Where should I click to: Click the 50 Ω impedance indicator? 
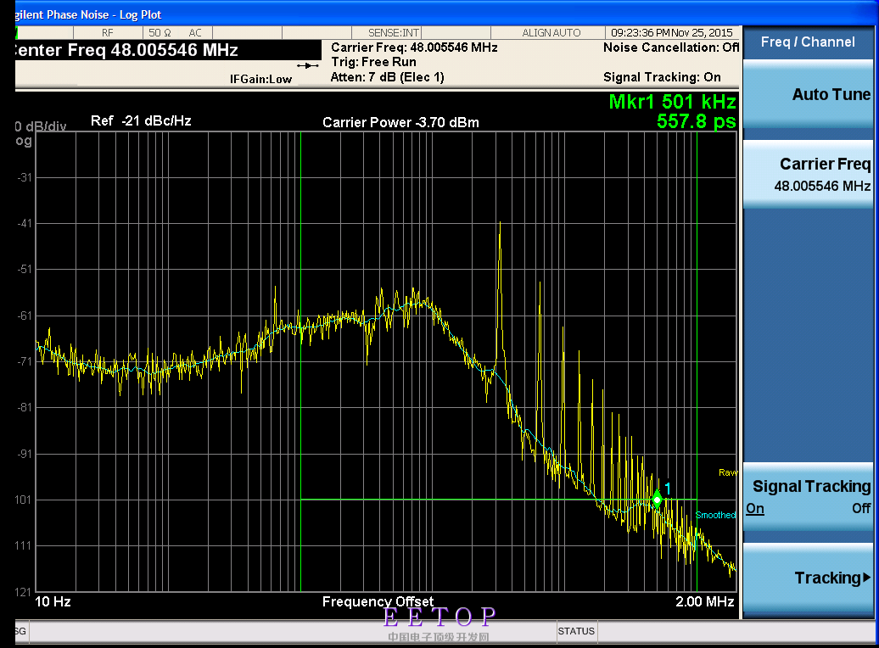pyautogui.click(x=160, y=33)
